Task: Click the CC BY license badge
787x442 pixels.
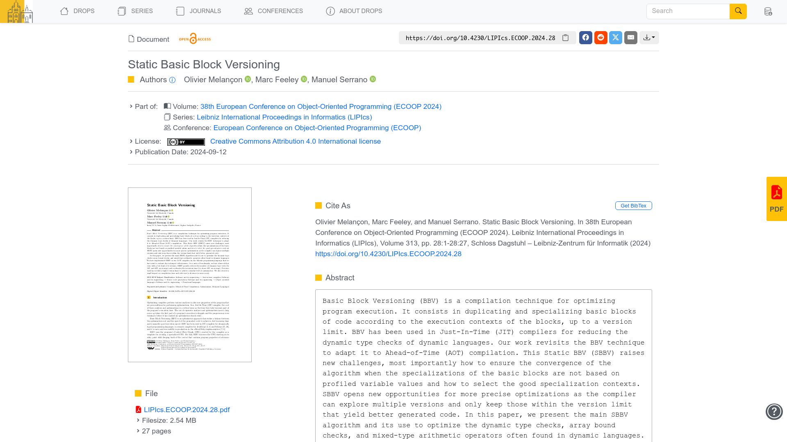Action: pyautogui.click(x=186, y=142)
